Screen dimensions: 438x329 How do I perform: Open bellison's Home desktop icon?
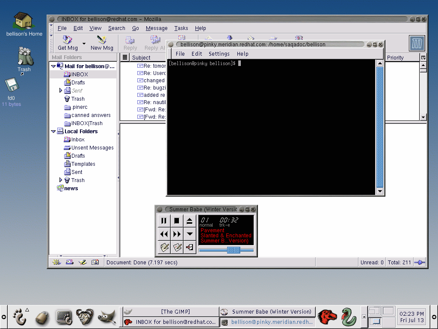tap(24, 21)
